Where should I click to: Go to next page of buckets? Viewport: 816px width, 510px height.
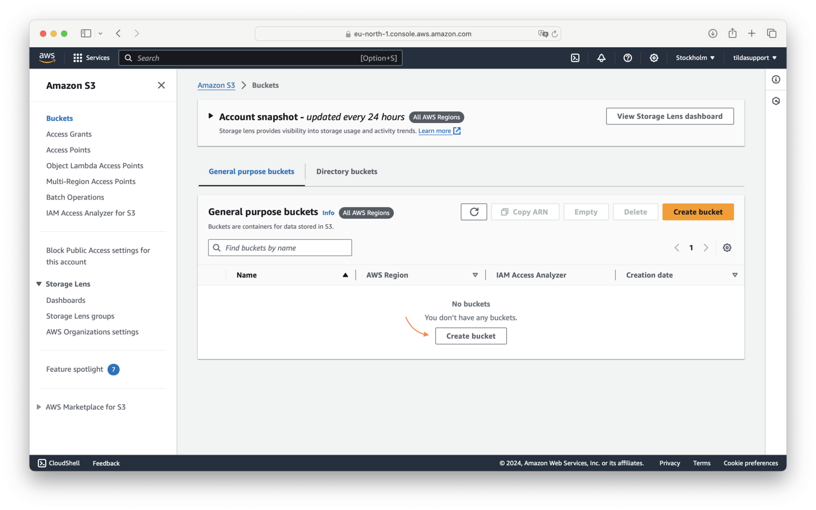pyautogui.click(x=706, y=248)
